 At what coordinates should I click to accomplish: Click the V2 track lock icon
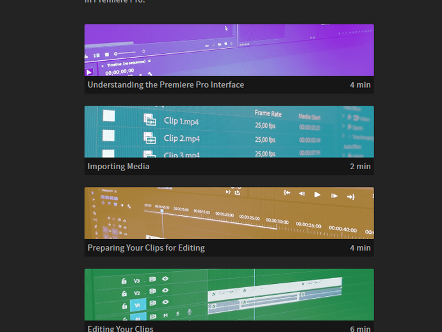[122, 292]
